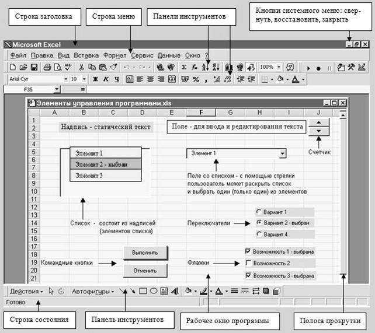
Task: Open the Сервис menu
Action: pos(142,55)
